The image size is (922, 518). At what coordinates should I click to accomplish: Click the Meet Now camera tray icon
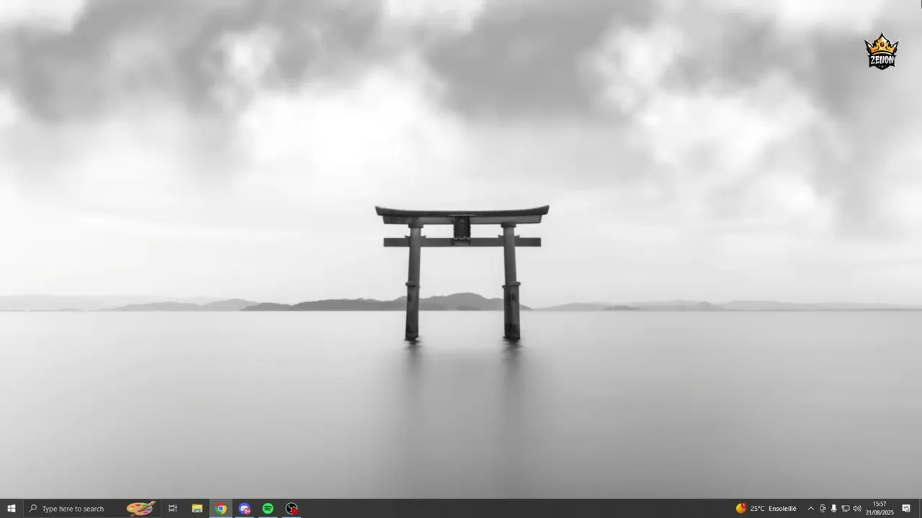(823, 509)
